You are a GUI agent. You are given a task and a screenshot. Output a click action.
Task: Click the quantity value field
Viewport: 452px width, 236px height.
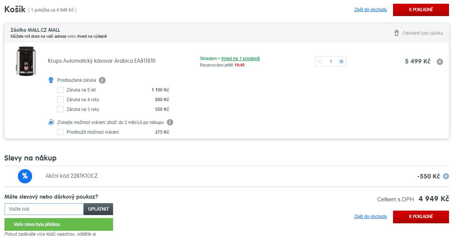[x=331, y=61]
